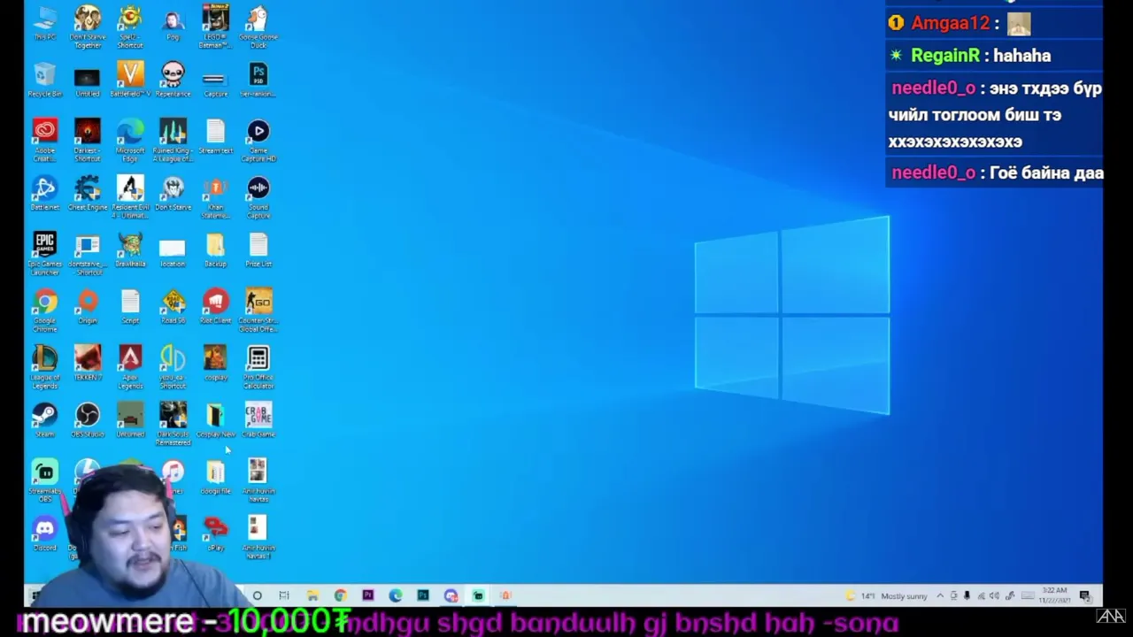This screenshot has height=637, width=1133.
Task: Open the Cosplay New folder
Action: [215, 419]
